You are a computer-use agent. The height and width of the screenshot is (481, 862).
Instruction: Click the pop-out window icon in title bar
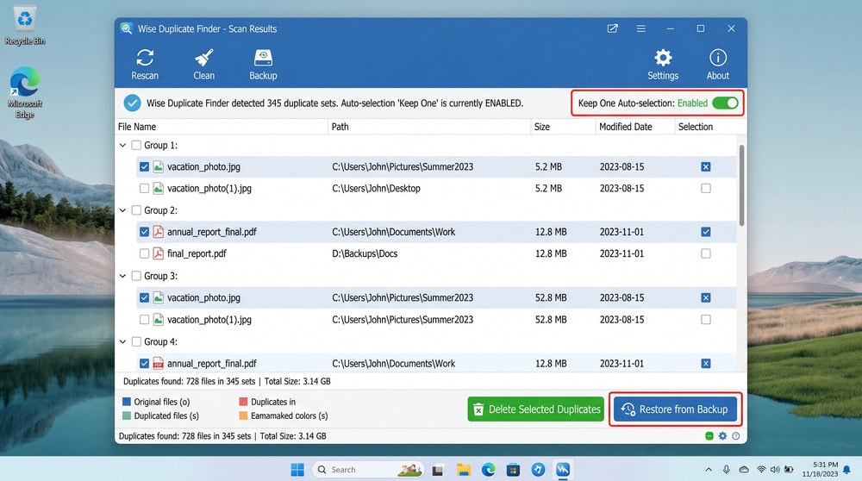612,28
